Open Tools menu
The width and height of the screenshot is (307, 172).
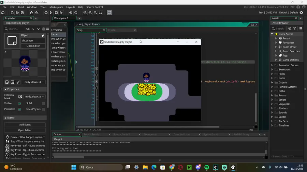pos(43,7)
